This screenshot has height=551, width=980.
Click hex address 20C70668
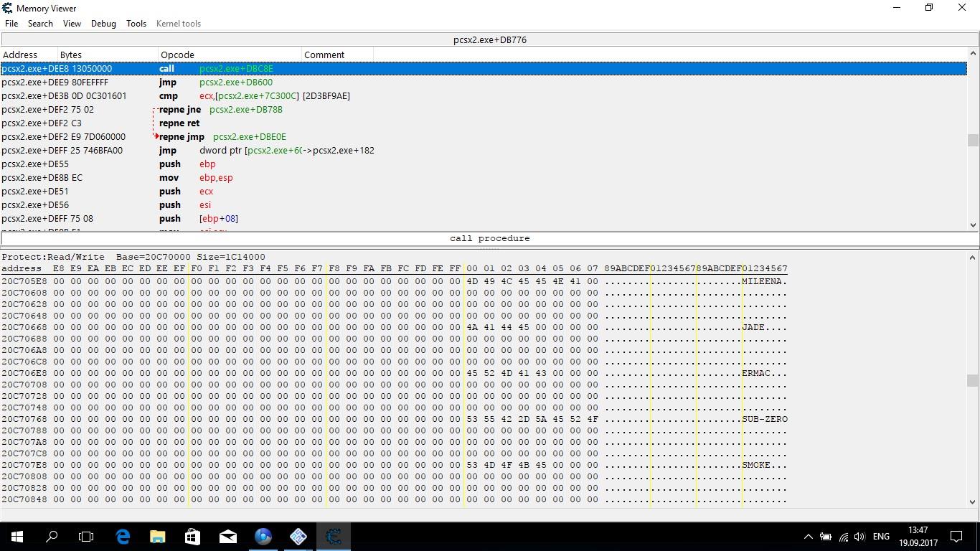click(x=24, y=327)
